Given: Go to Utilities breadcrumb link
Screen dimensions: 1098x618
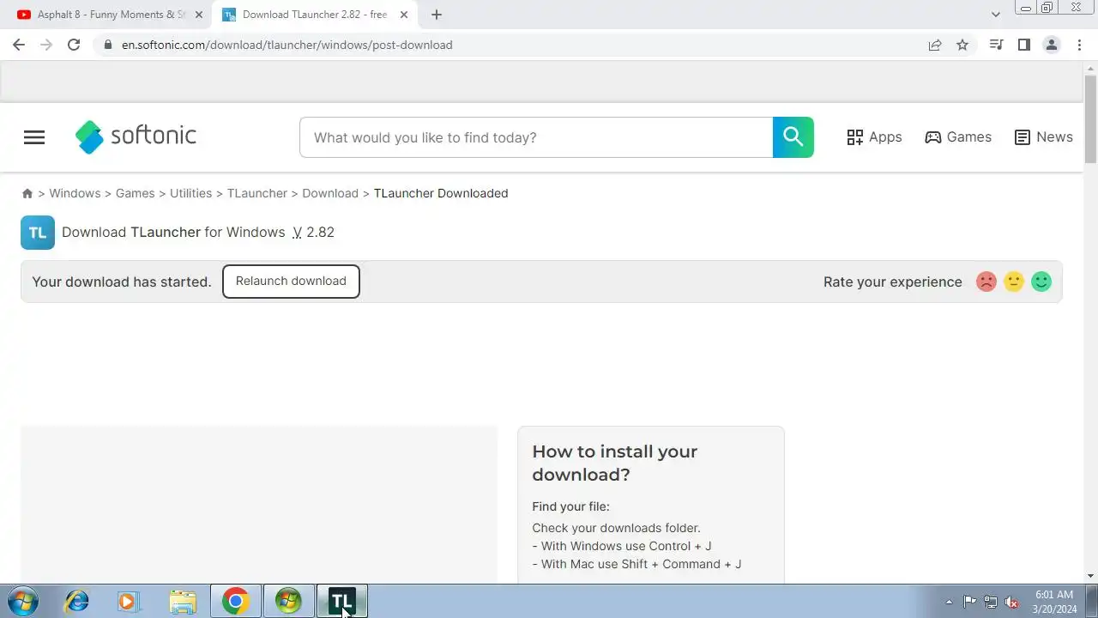Looking at the screenshot, I should pyautogui.click(x=190, y=194).
